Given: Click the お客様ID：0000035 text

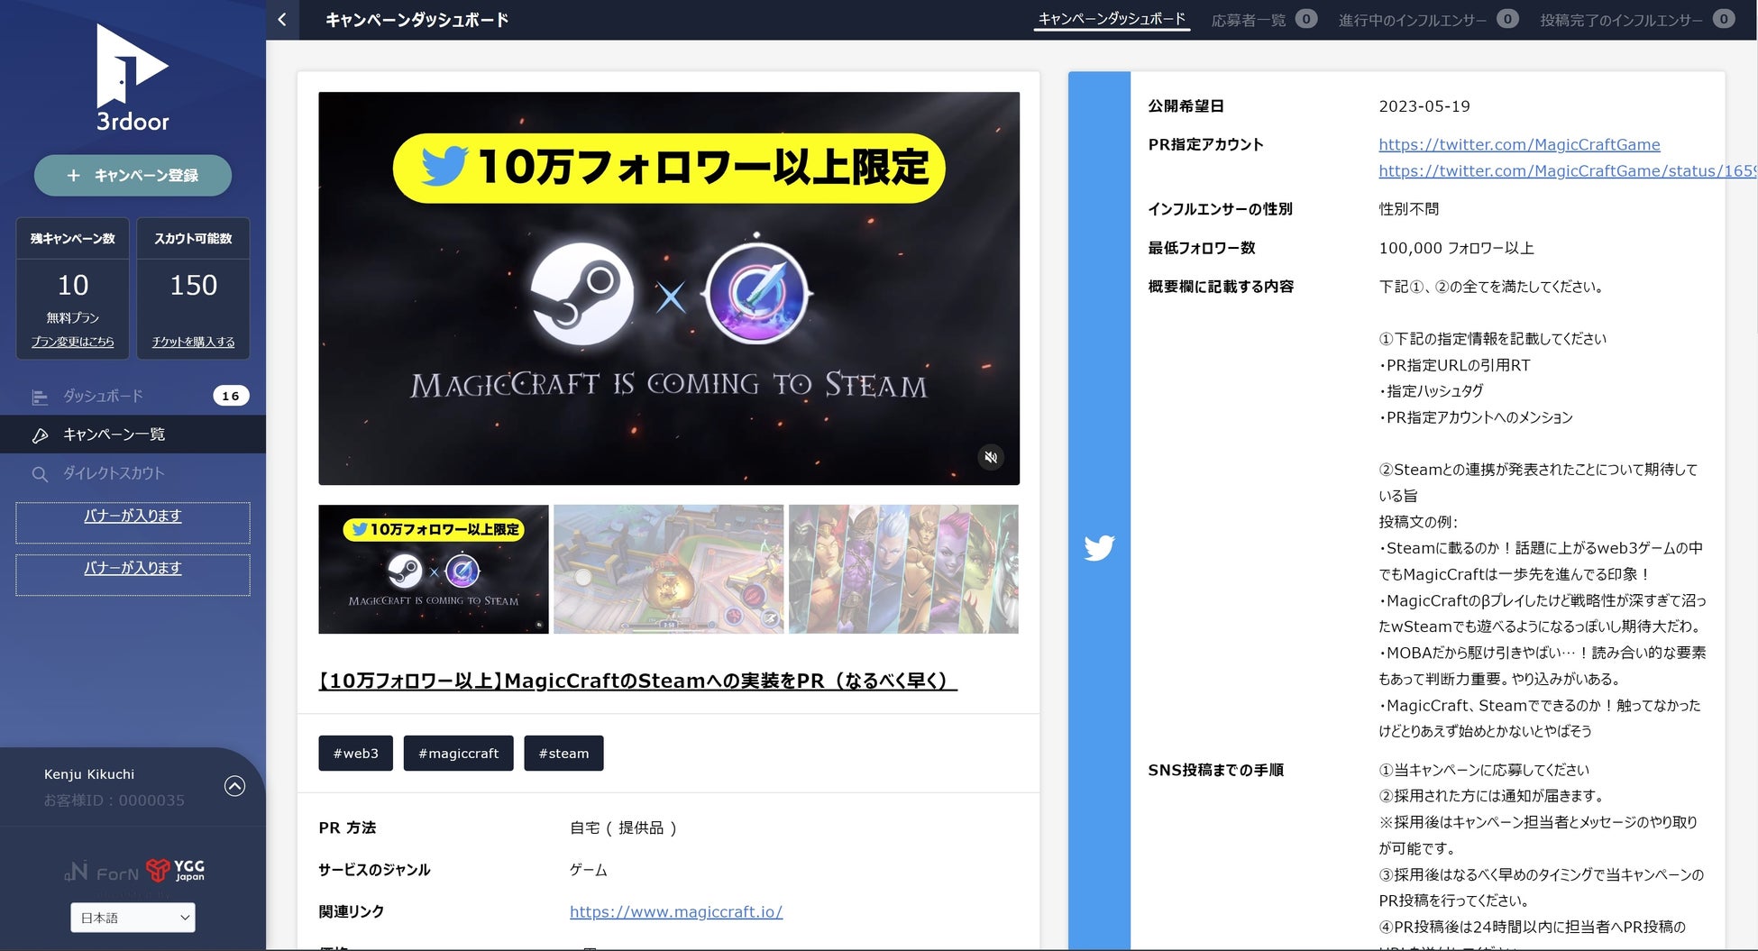Looking at the screenshot, I should (x=114, y=800).
